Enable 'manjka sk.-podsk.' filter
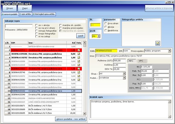 [x=60, y=25]
